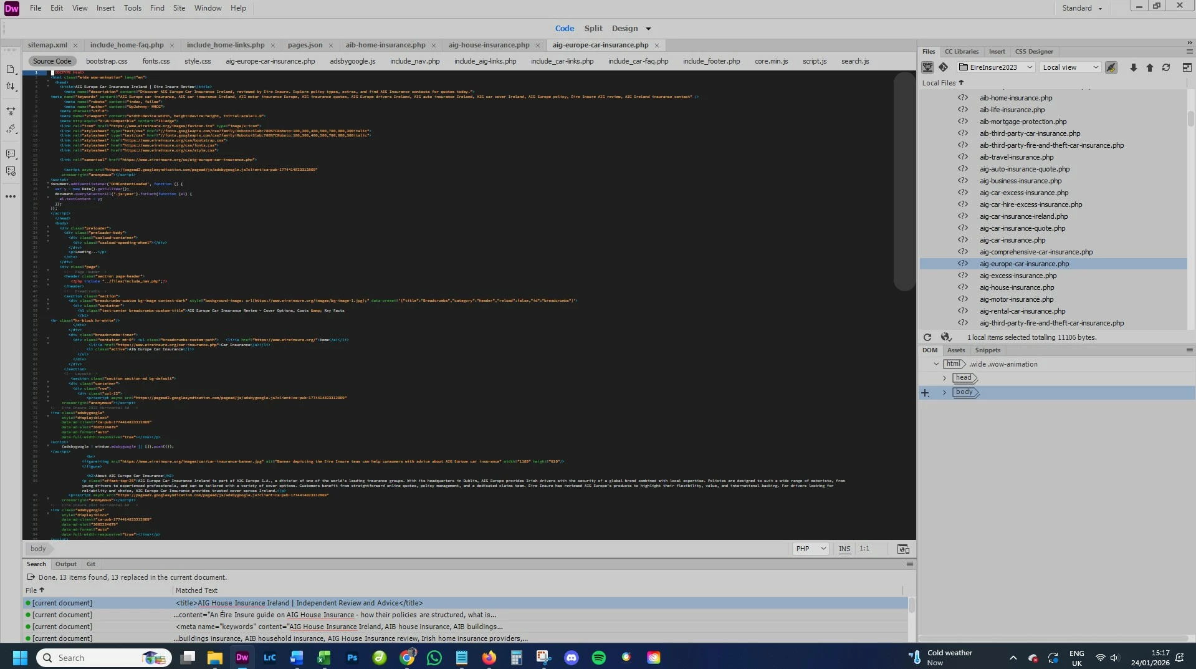Click the Remove Comment tool

pos(11,171)
